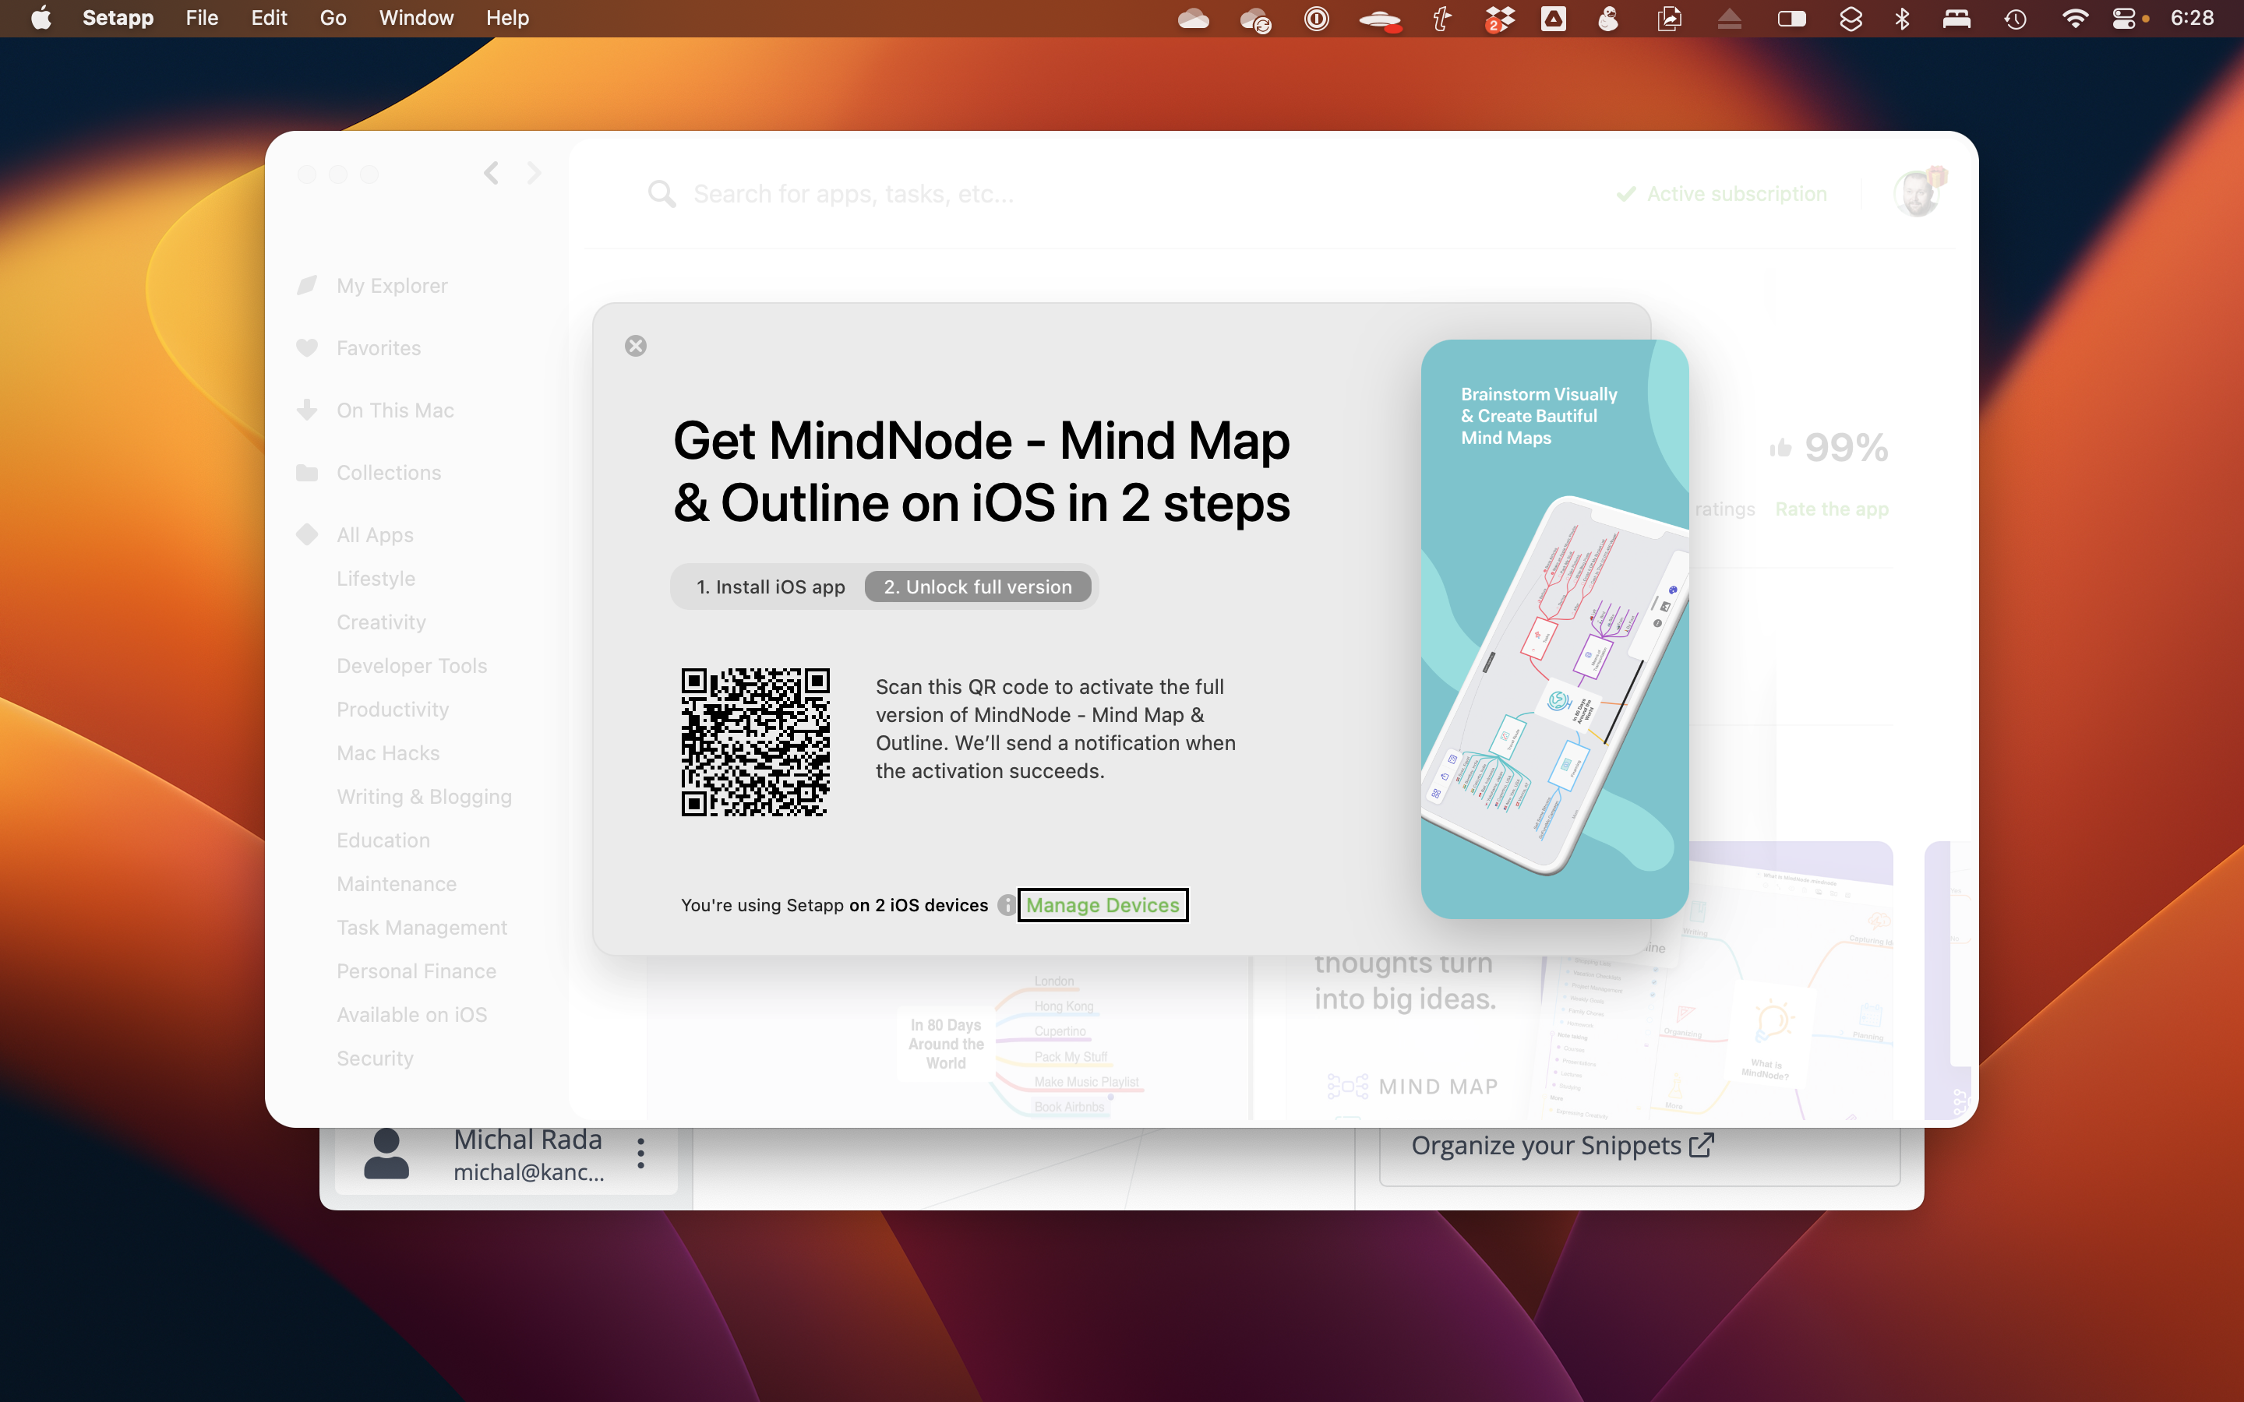Open My Explorer in sidebar
Viewport: 2244px width, 1402px height.
point(391,286)
